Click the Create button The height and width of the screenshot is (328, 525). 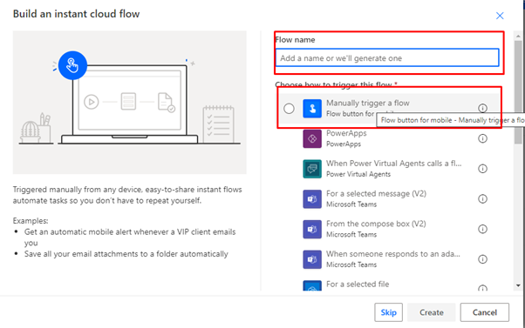coord(431,312)
